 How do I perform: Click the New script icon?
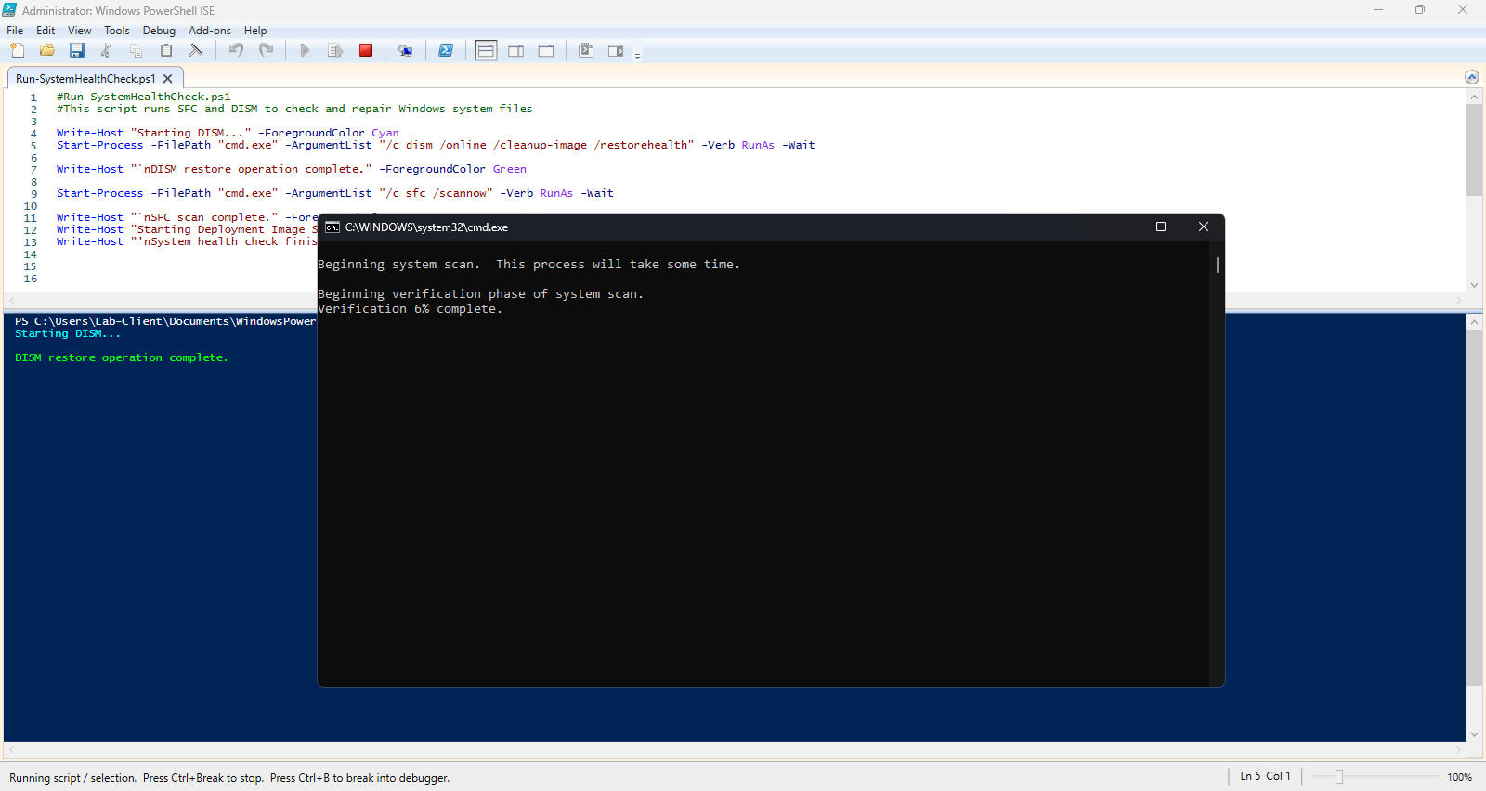tap(18, 50)
